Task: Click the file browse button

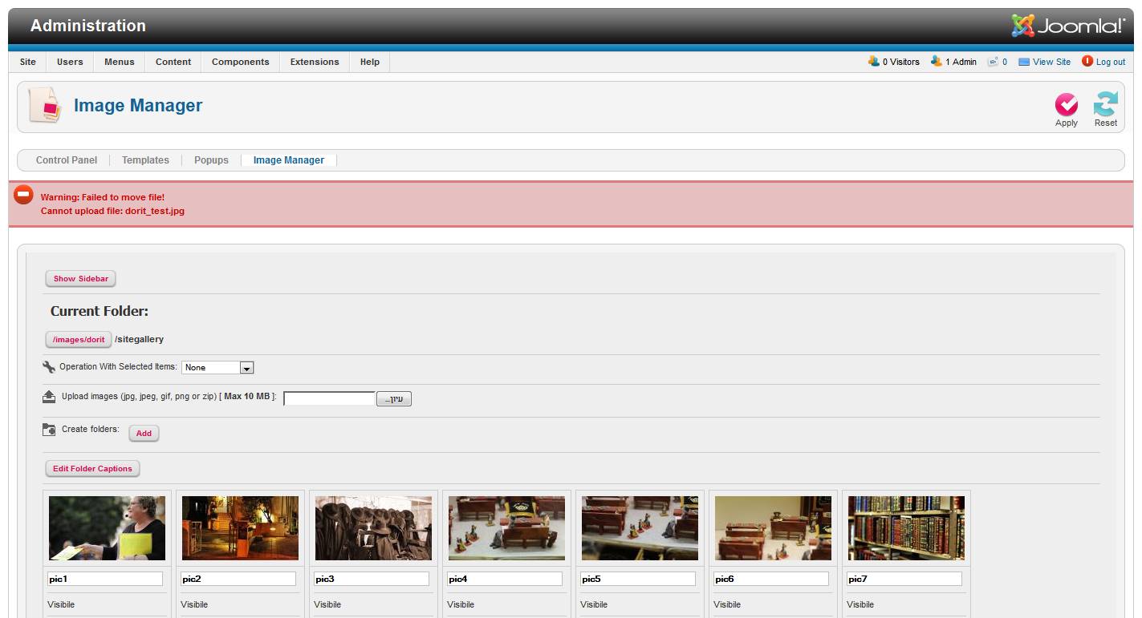Action: 394,399
